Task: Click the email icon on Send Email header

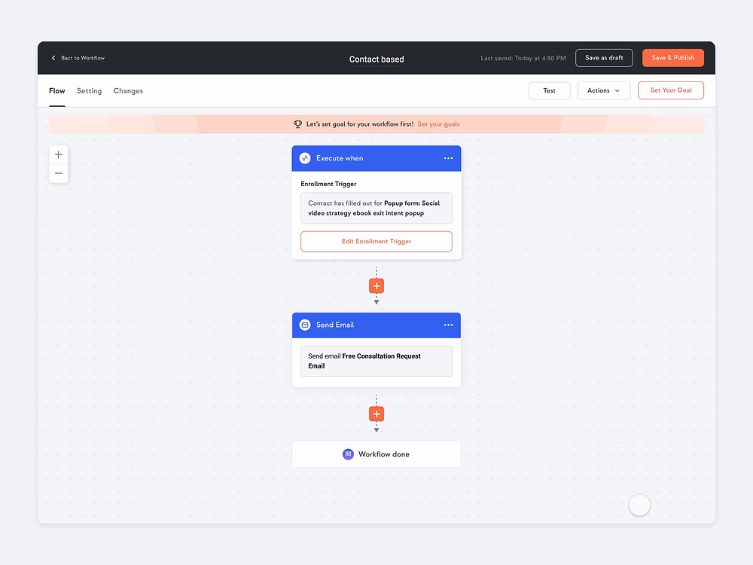Action: pos(305,325)
